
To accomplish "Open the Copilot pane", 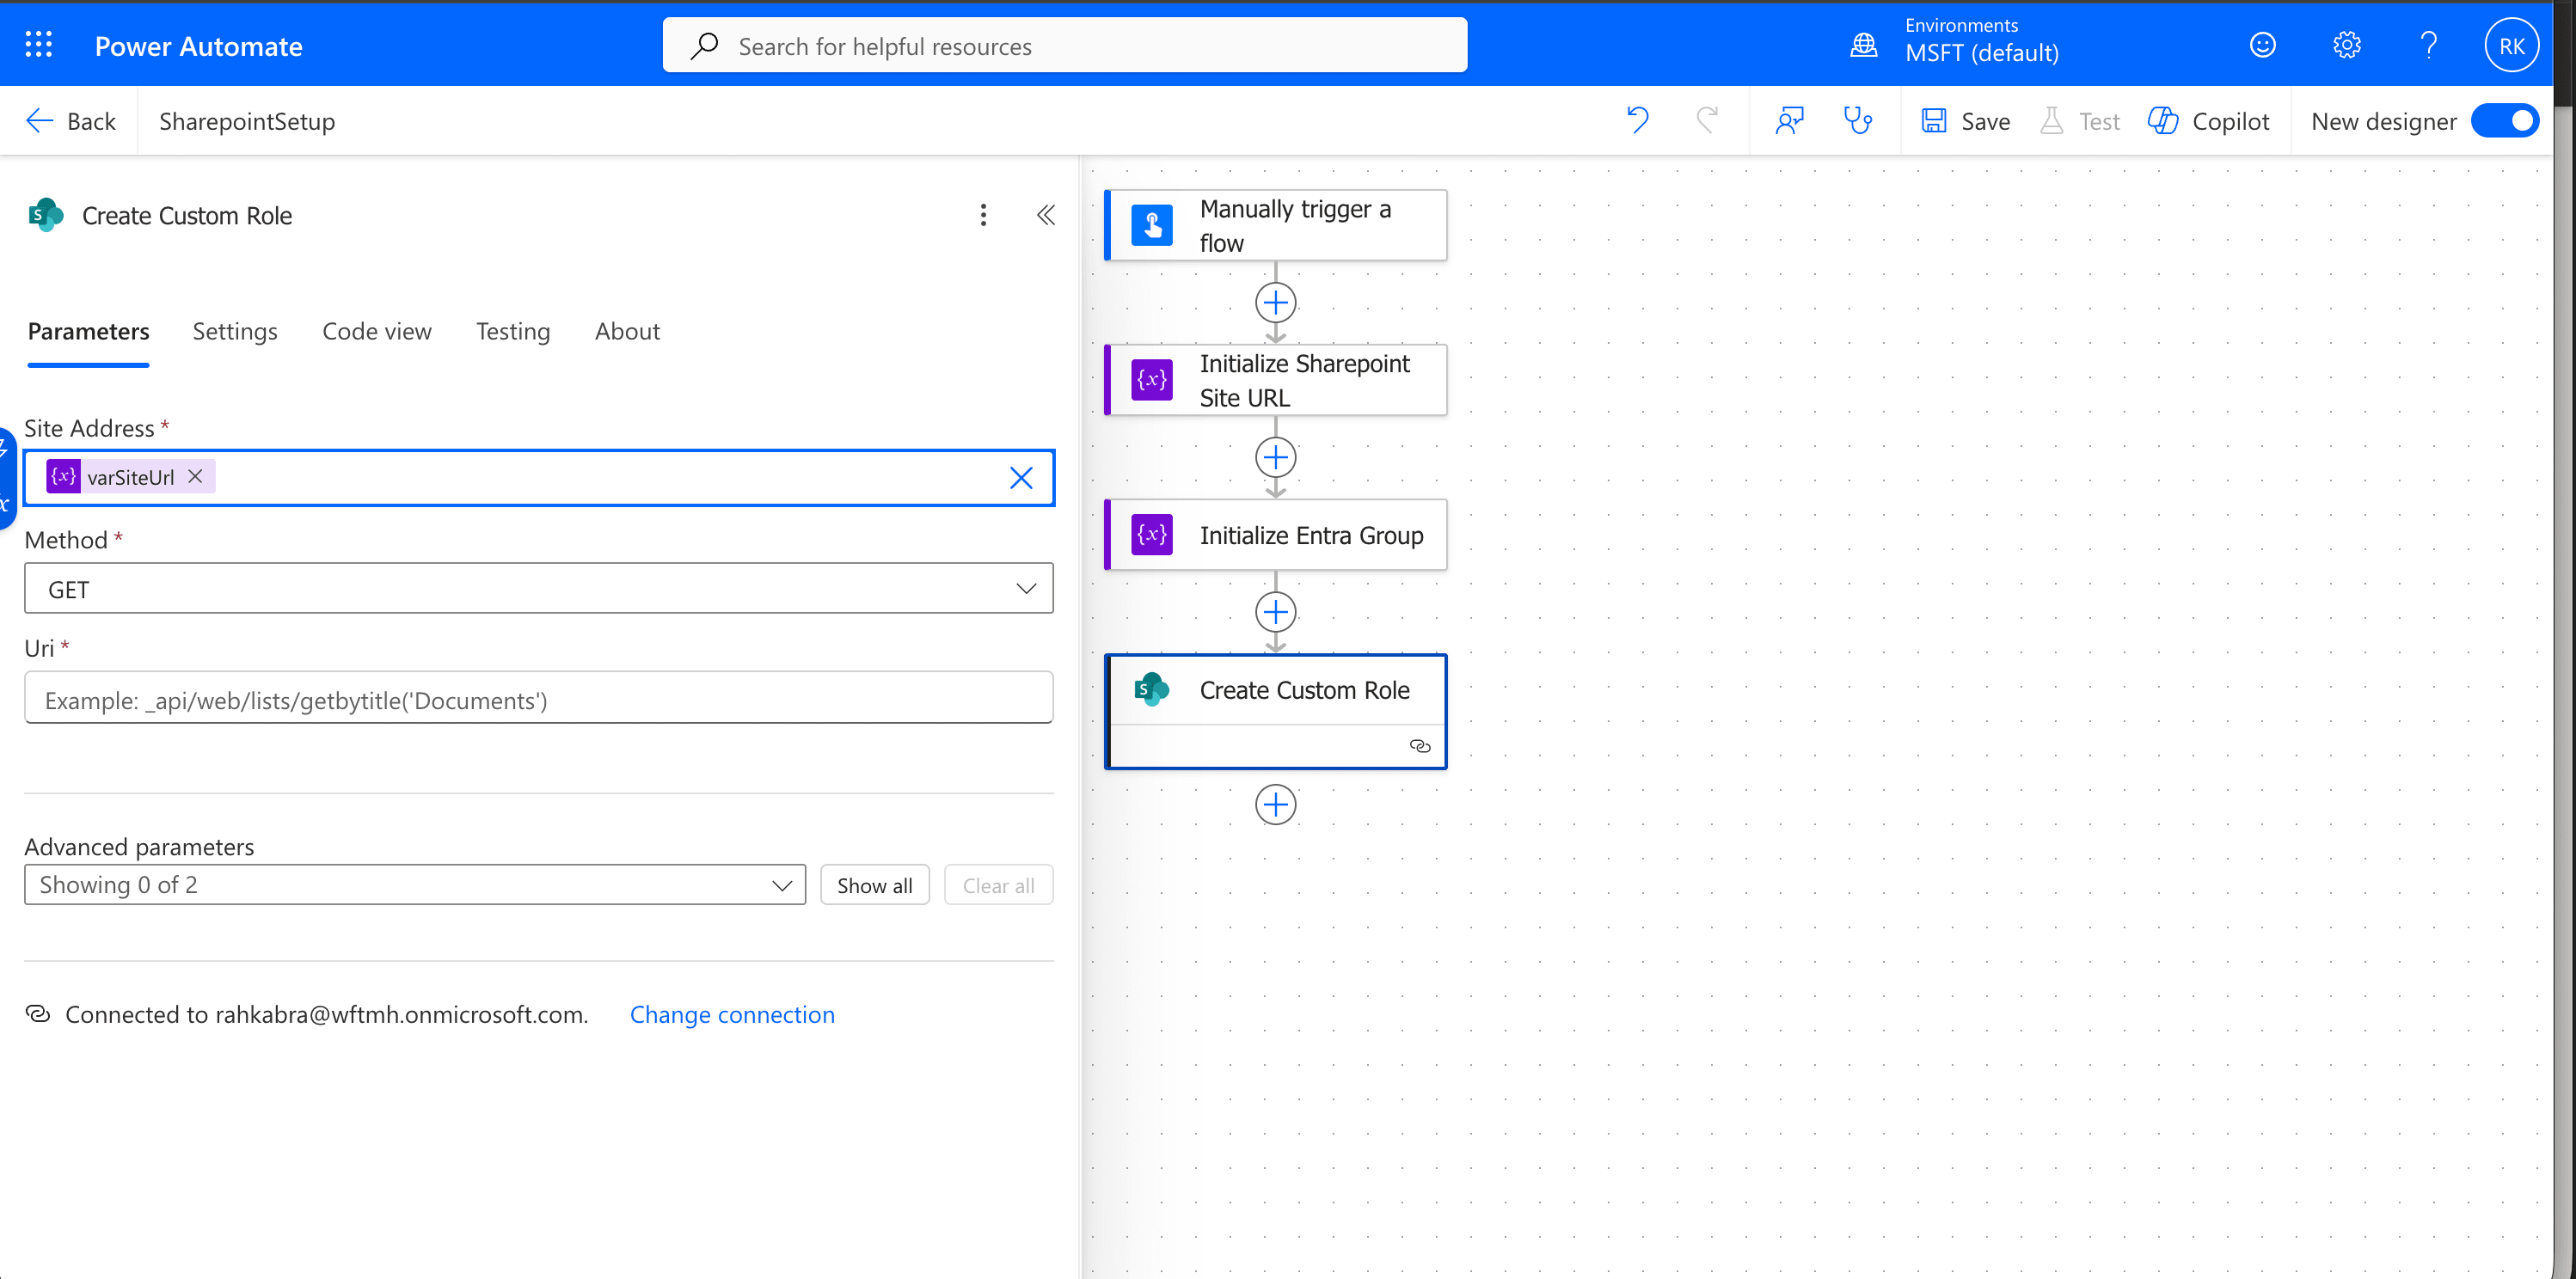I will pyautogui.click(x=2208, y=121).
